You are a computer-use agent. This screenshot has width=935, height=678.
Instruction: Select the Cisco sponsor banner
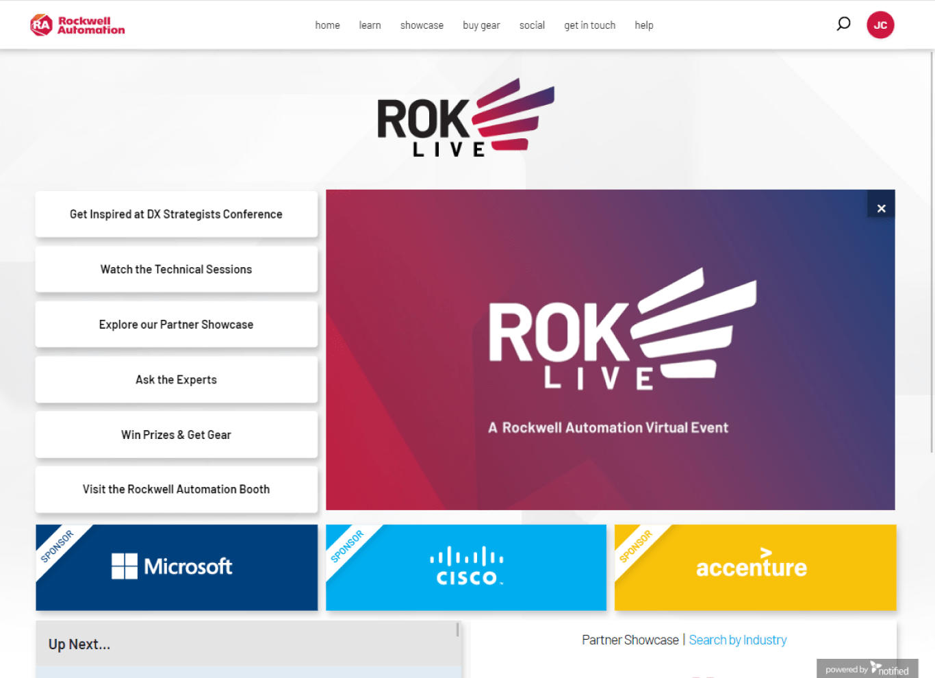466,567
